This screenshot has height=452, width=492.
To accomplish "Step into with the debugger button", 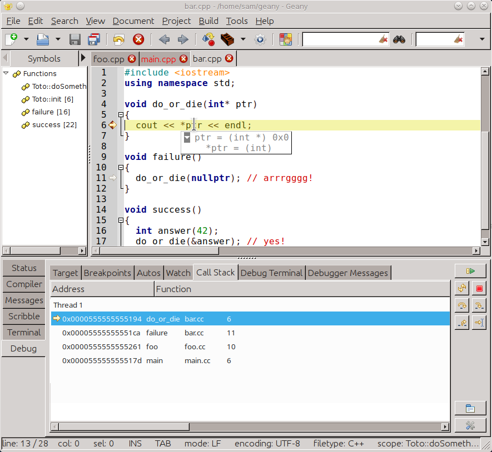I will (479, 305).
